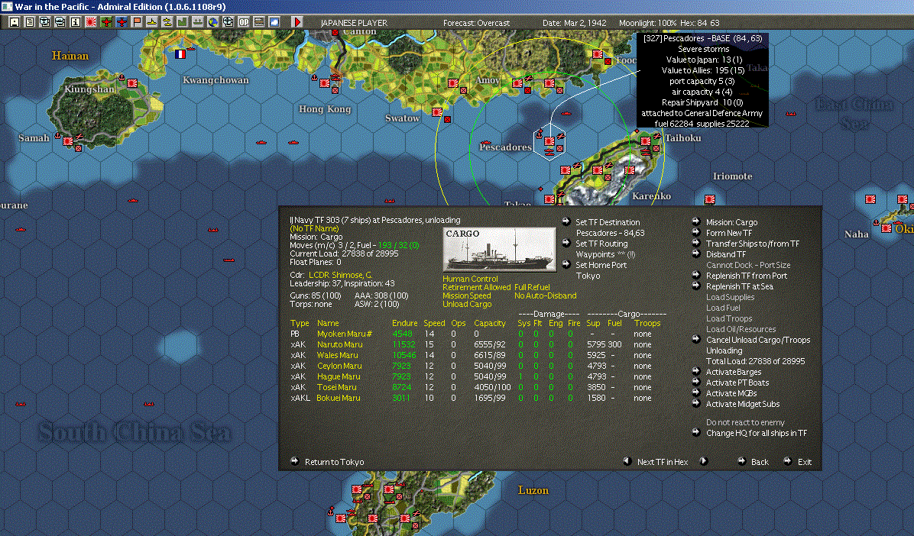
Task: Click the fourth toolbar icon with officer face
Action: point(60,22)
